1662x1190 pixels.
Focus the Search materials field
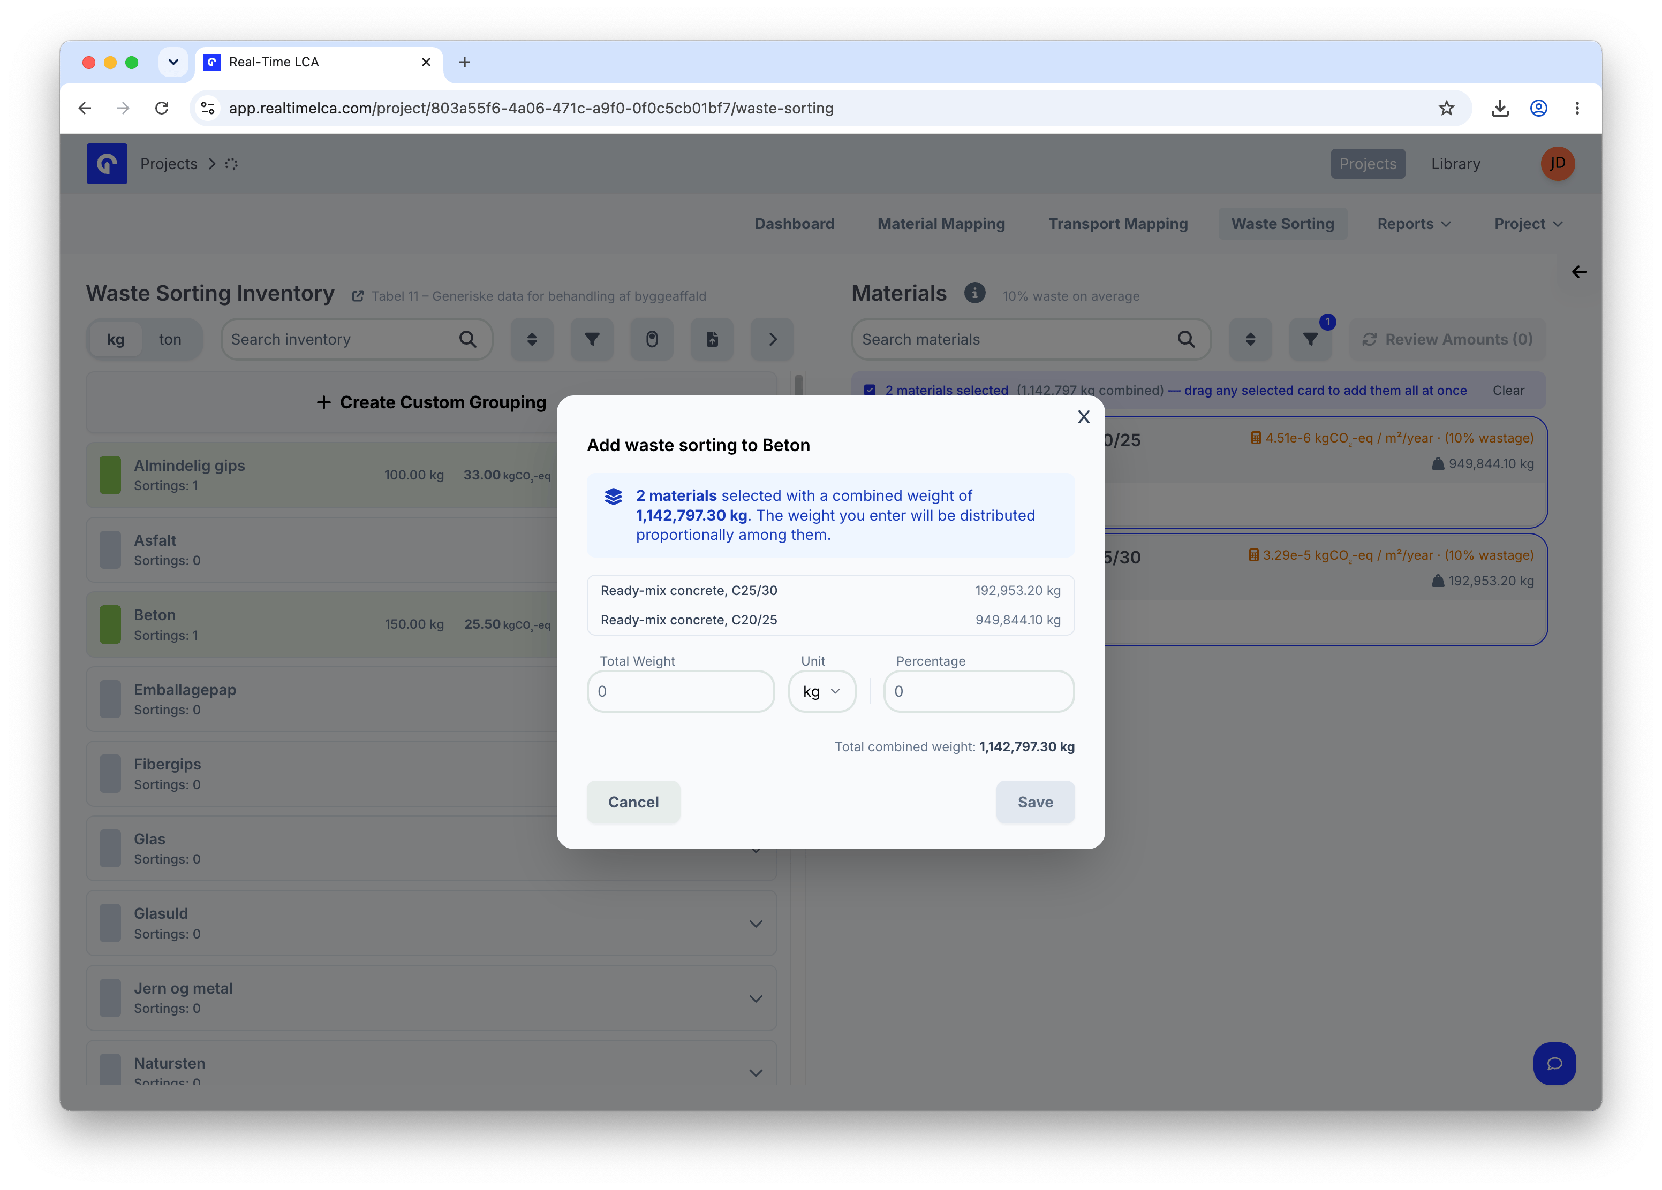click(x=1031, y=339)
